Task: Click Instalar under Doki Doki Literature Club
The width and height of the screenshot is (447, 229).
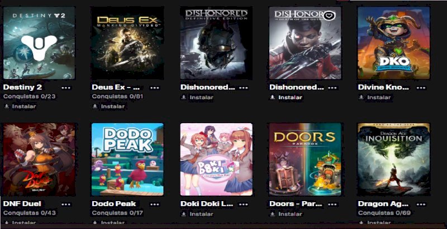Action: pyautogui.click(x=198, y=214)
